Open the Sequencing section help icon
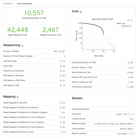The height and width of the screenshot is (138, 137). (22, 46)
